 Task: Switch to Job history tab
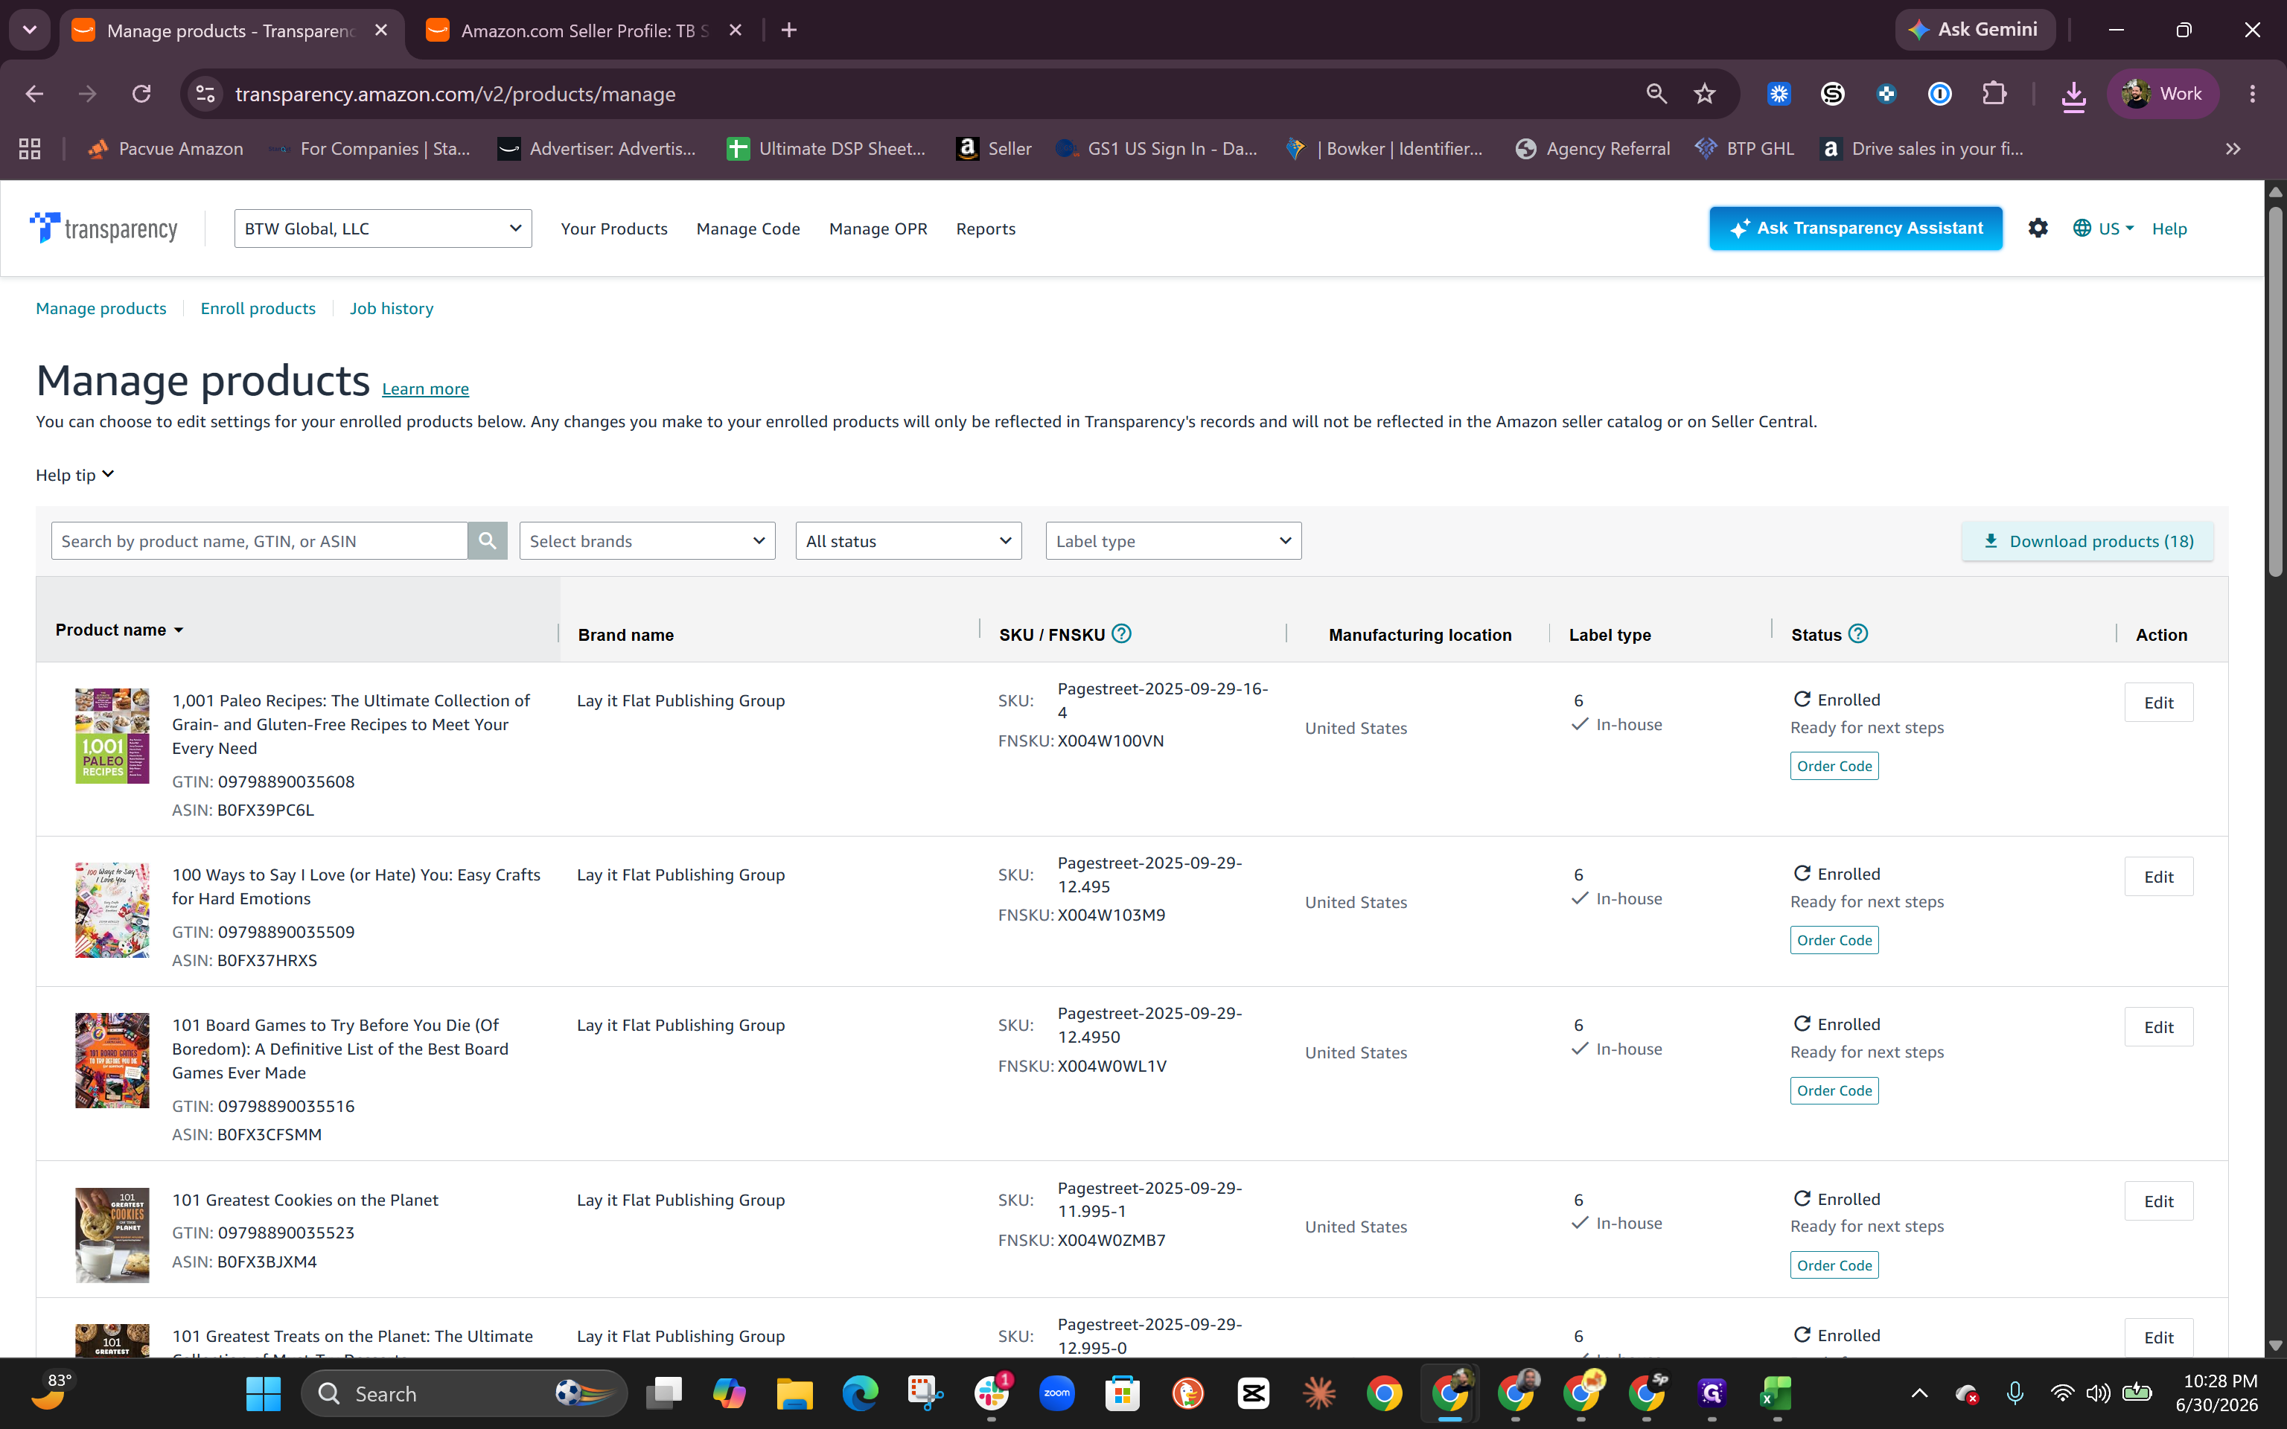coord(392,308)
